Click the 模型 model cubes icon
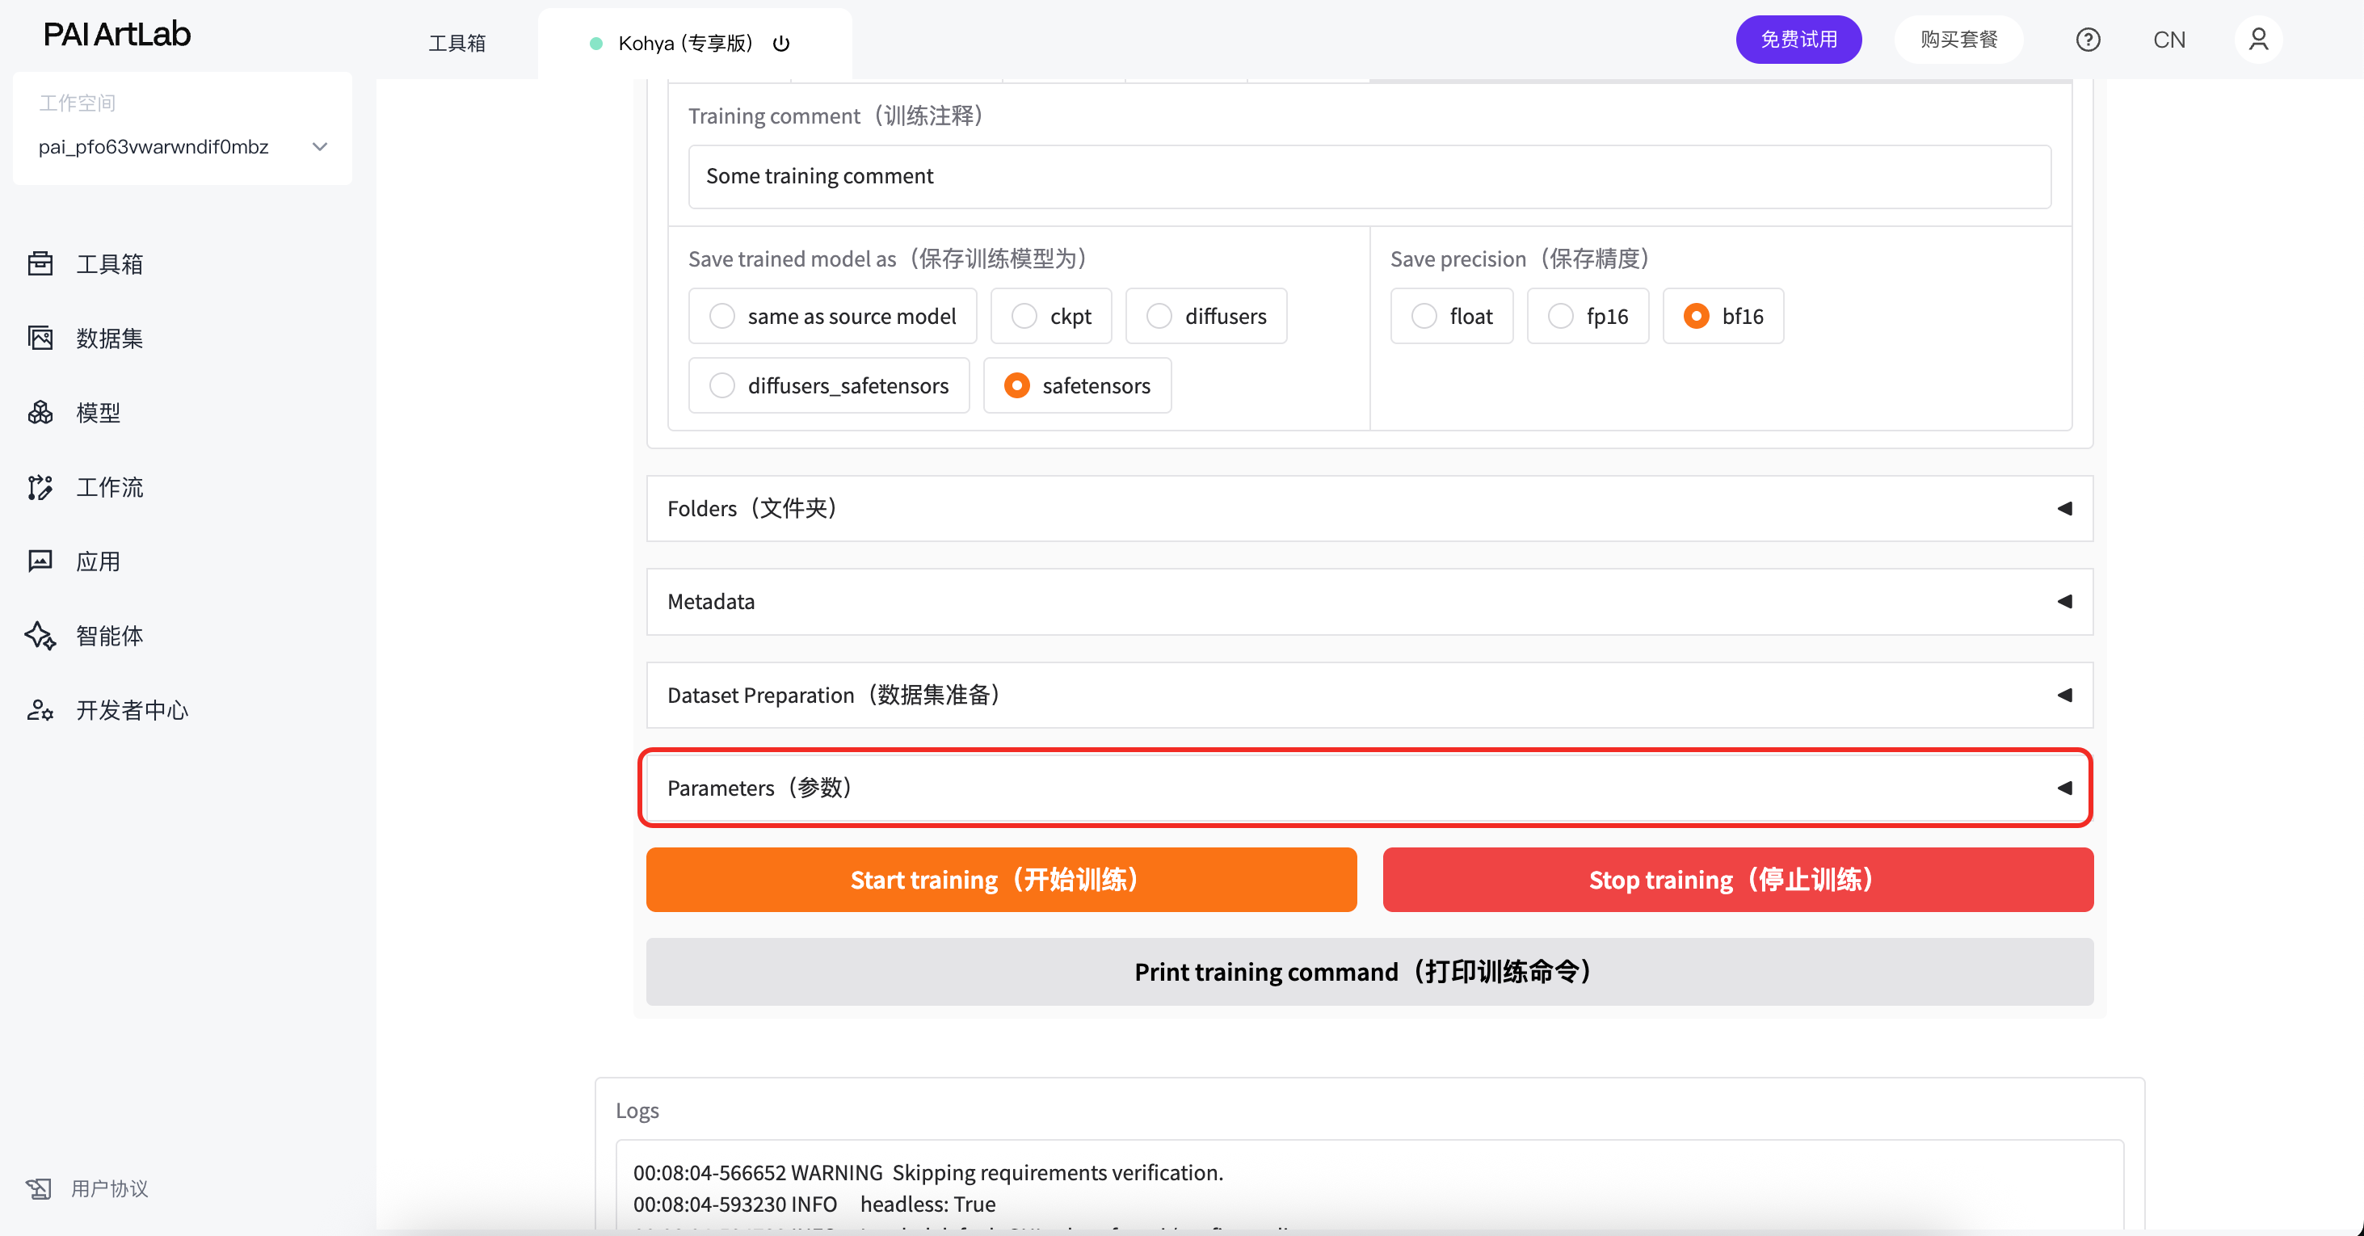2364x1236 pixels. pyautogui.click(x=40, y=412)
